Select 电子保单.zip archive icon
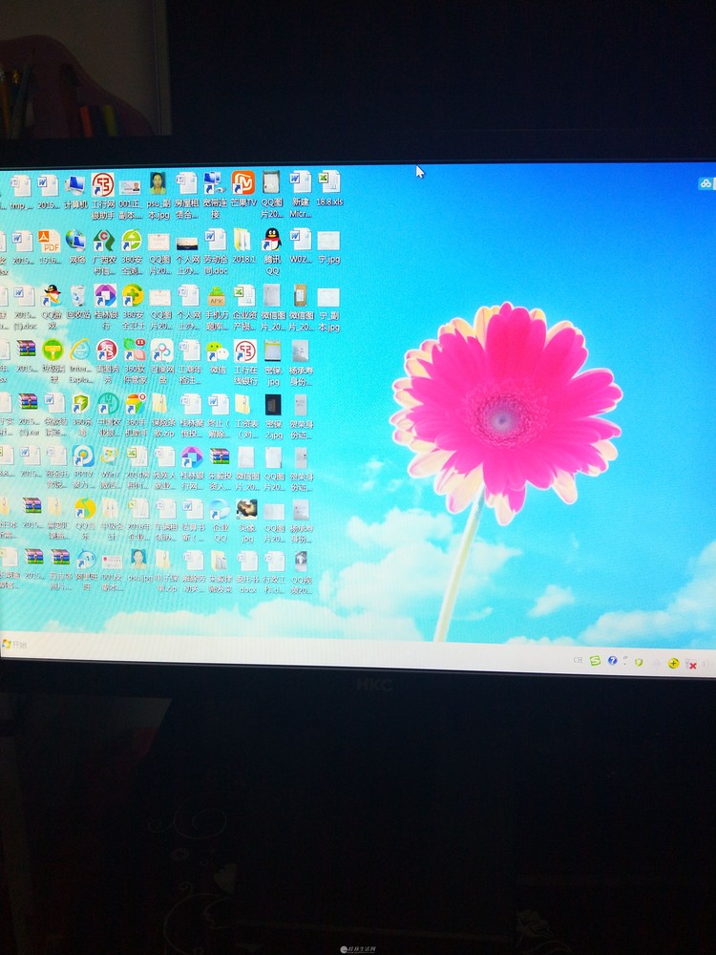Screen dimensions: 716x955 (x=166, y=571)
